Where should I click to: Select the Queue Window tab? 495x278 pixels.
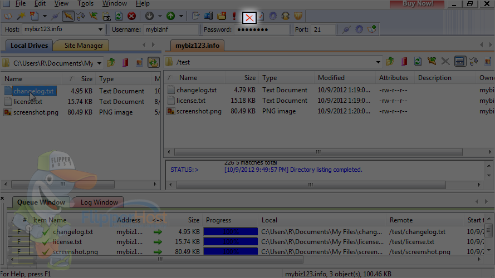coord(41,202)
